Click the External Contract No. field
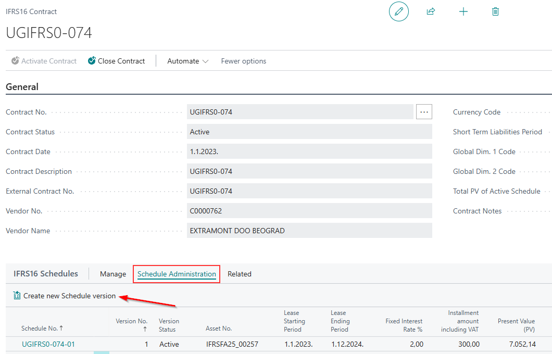This screenshot has width=552, height=354. 309,191
